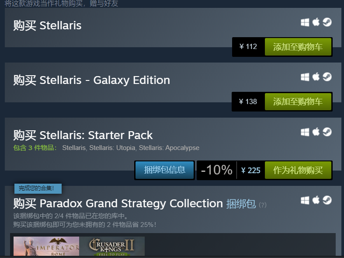Click the question mark beside 捆绑包
344x258 pixels.
pyautogui.click(x=262, y=205)
